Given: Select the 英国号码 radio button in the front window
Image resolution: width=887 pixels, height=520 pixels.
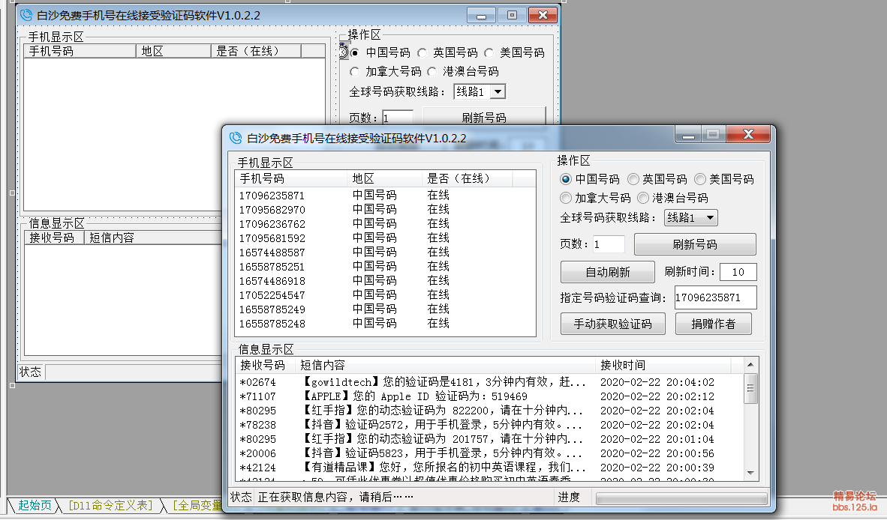Looking at the screenshot, I should tap(633, 180).
